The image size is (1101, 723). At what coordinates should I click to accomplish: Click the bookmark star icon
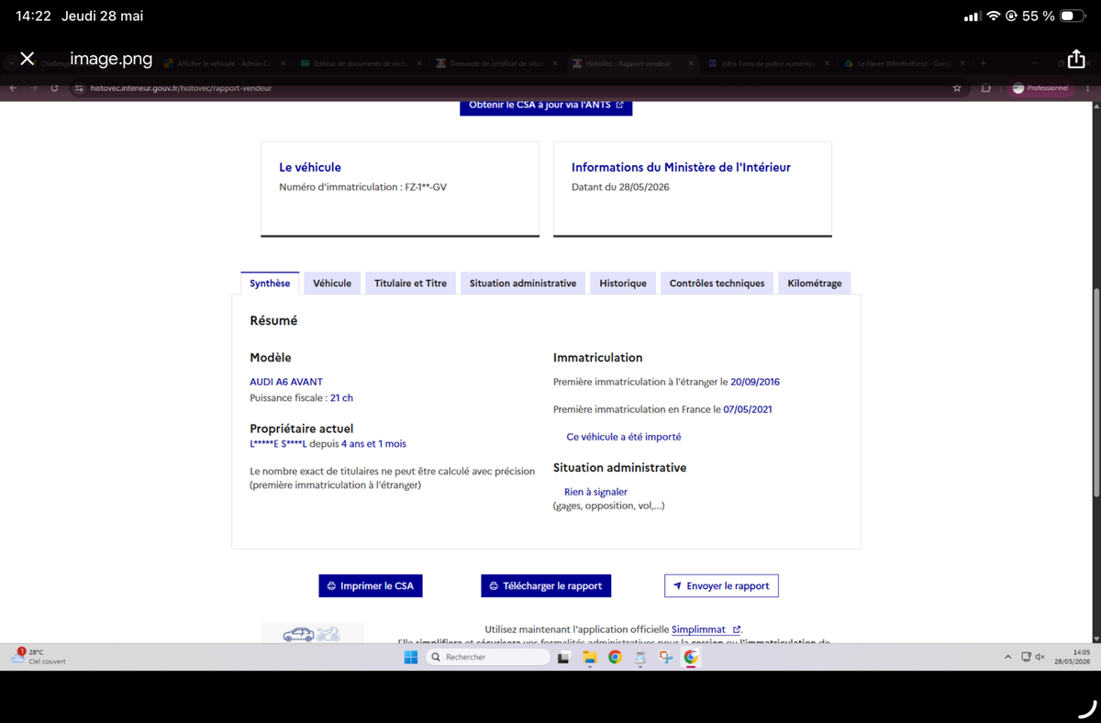pos(957,88)
